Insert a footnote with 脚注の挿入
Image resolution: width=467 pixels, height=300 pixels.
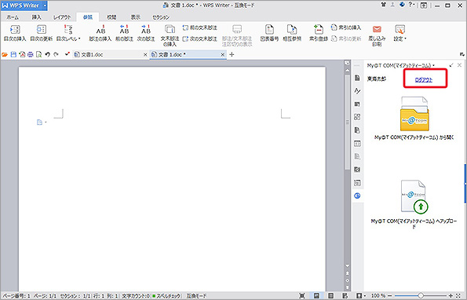click(100, 33)
